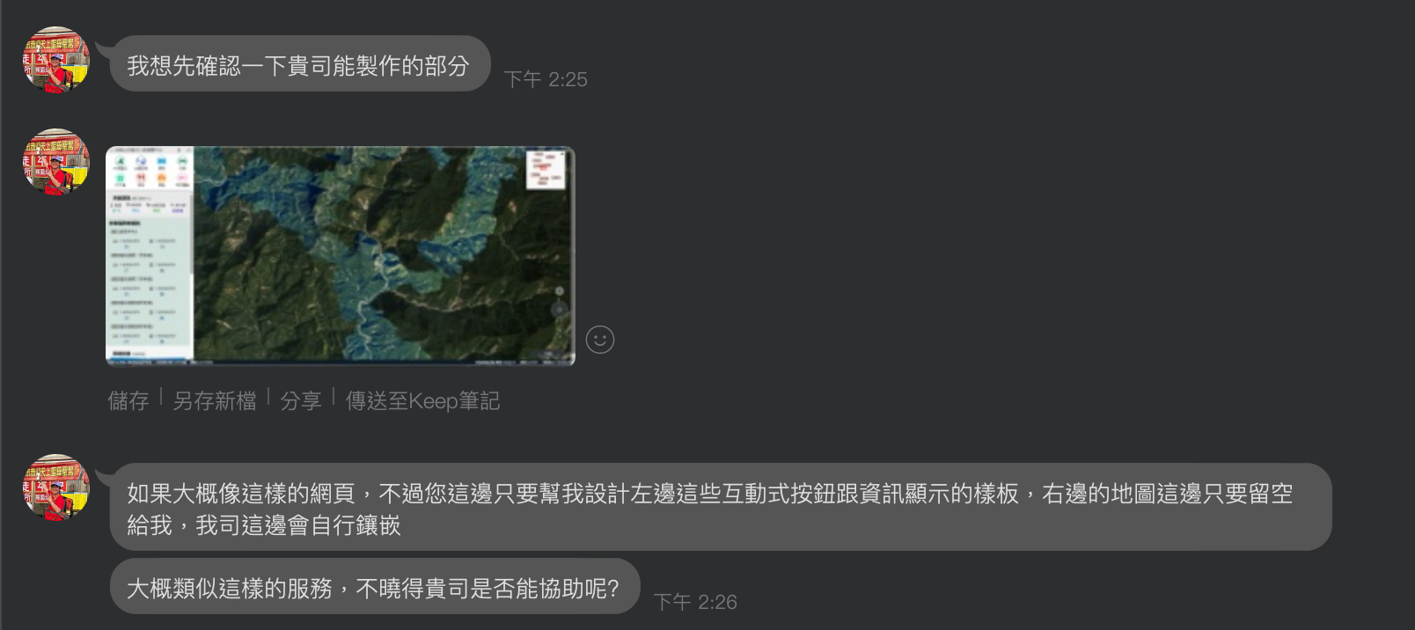Image resolution: width=1415 pixels, height=630 pixels.
Task: Click zoom control circles in the map image
Action: pyautogui.click(x=559, y=301)
